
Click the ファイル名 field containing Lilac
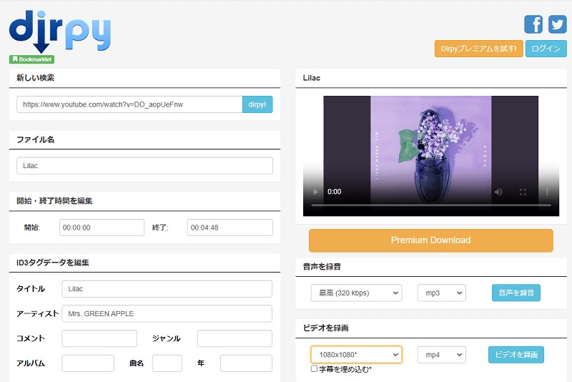point(144,166)
